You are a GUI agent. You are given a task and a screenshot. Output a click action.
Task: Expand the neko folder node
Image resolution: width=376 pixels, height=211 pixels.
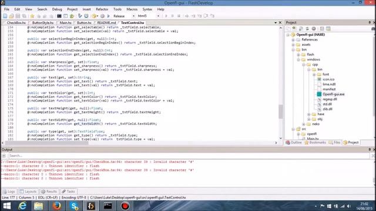[304, 124]
